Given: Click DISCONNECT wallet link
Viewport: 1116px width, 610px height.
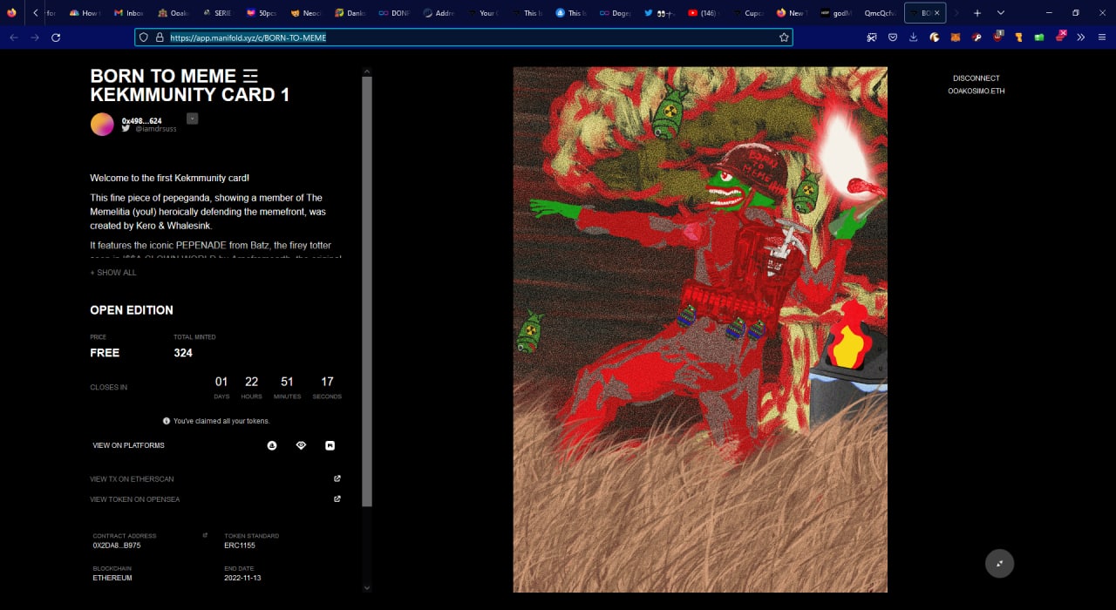Looking at the screenshot, I should tap(976, 78).
